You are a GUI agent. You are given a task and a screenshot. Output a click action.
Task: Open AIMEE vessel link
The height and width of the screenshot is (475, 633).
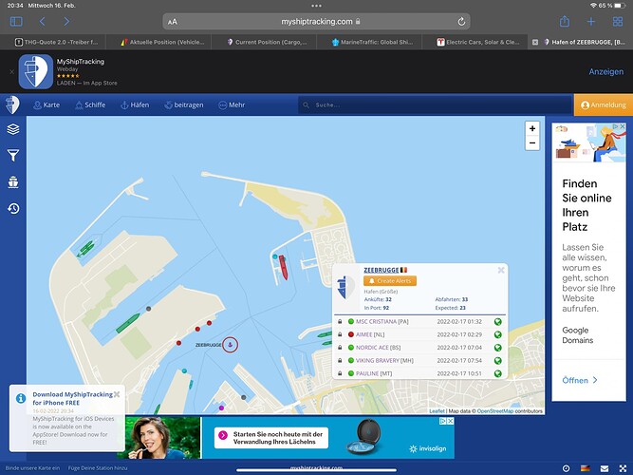(363, 334)
